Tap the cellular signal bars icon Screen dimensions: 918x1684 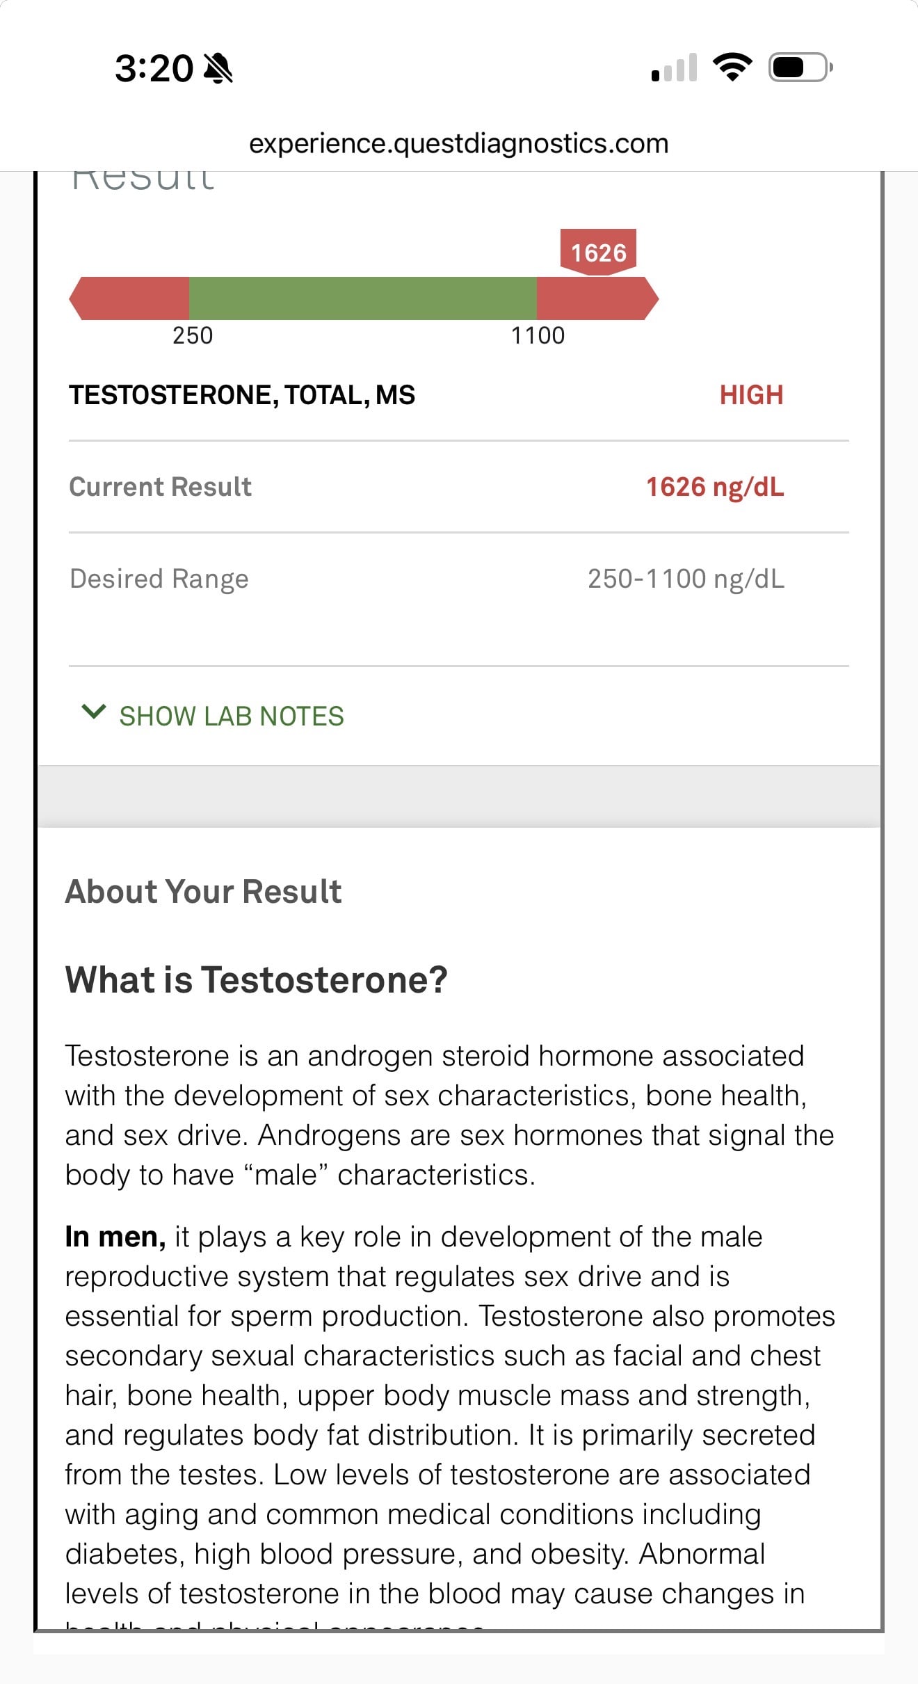click(x=674, y=67)
